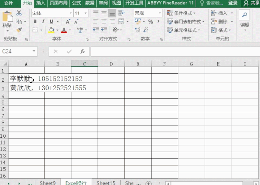Align text left
The width and height of the screenshot is (260, 185).
point(96,21)
